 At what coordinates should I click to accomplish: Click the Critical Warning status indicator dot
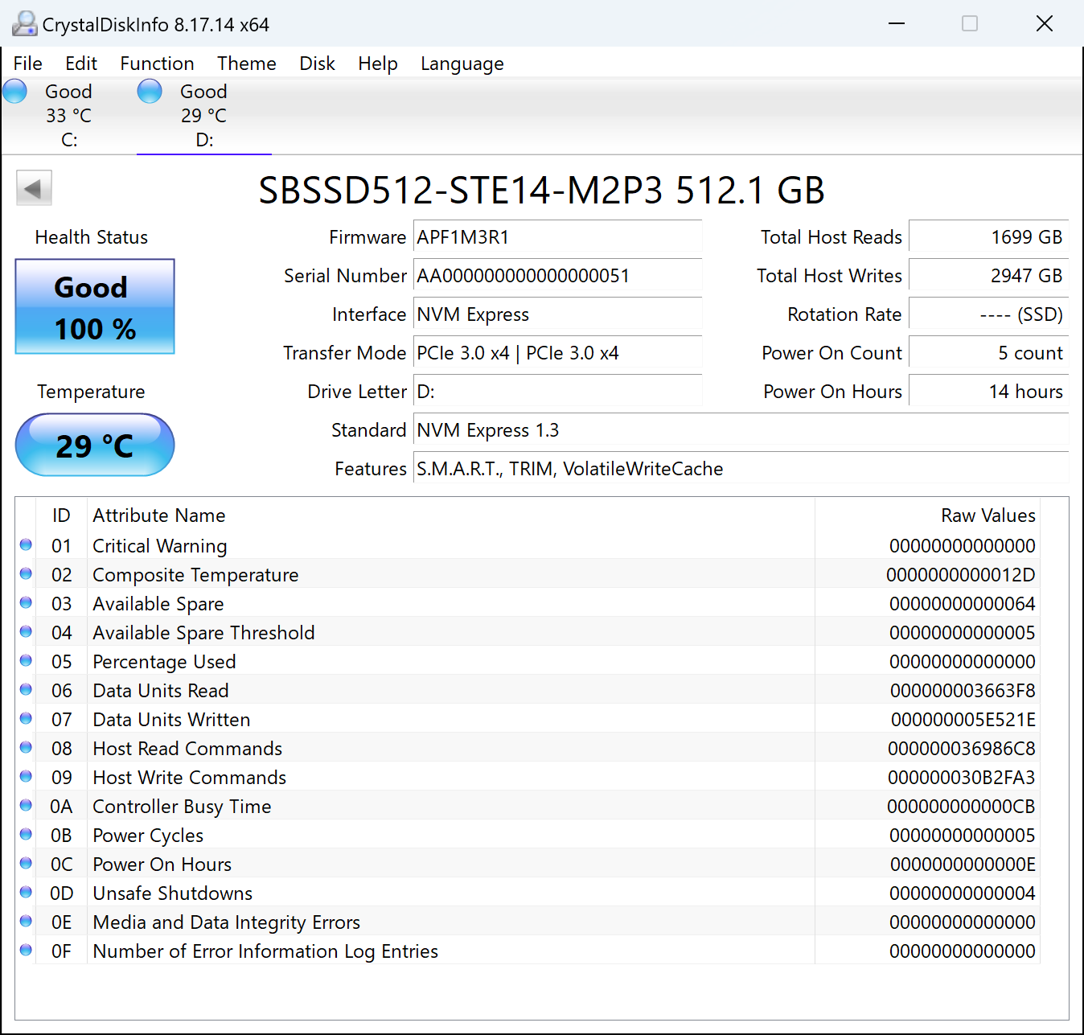26,545
